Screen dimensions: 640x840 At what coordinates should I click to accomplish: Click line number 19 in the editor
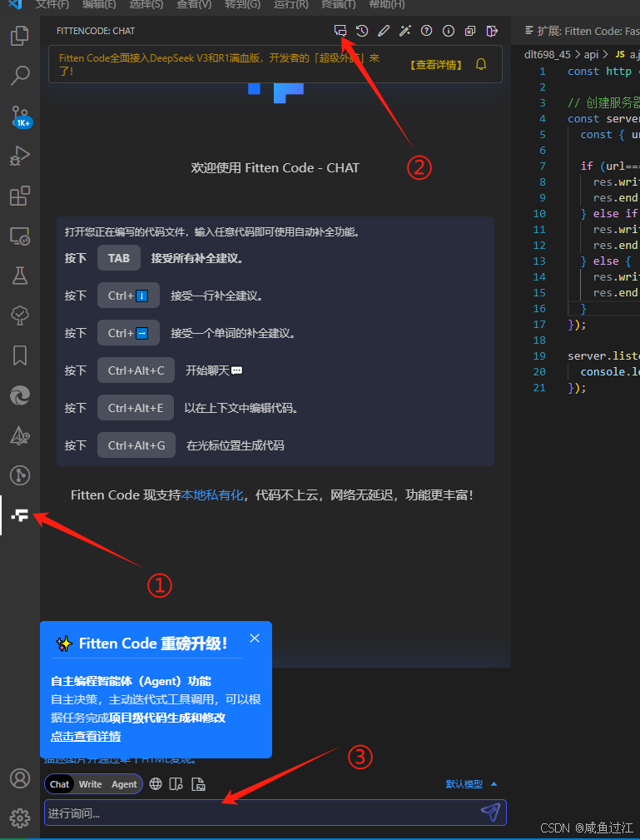[539, 355]
